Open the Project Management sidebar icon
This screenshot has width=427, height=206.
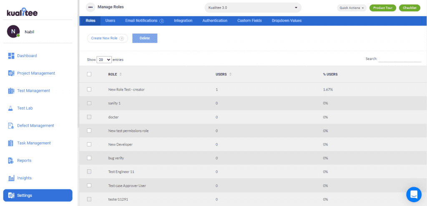11,73
